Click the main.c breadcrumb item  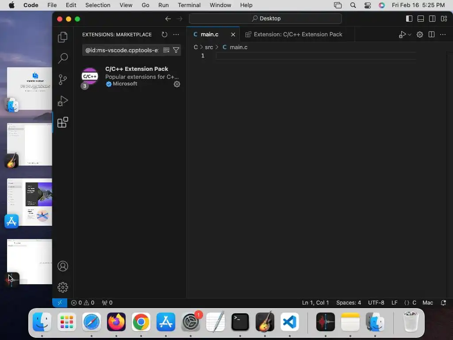coord(238,47)
